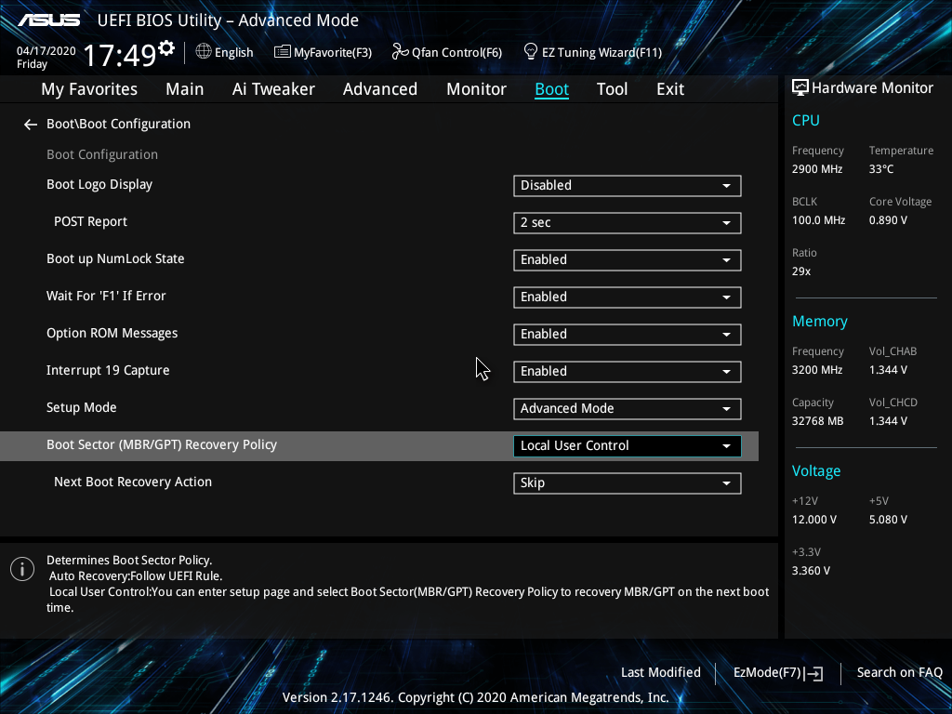Click the 3.360 V value

click(x=811, y=571)
